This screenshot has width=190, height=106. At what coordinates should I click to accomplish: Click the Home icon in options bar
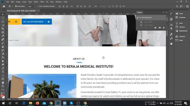[4, 6]
